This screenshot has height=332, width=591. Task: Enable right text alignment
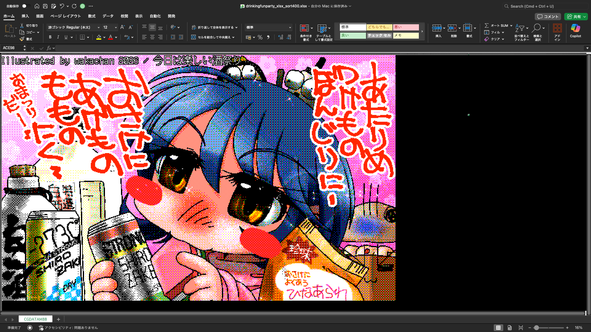coord(160,37)
